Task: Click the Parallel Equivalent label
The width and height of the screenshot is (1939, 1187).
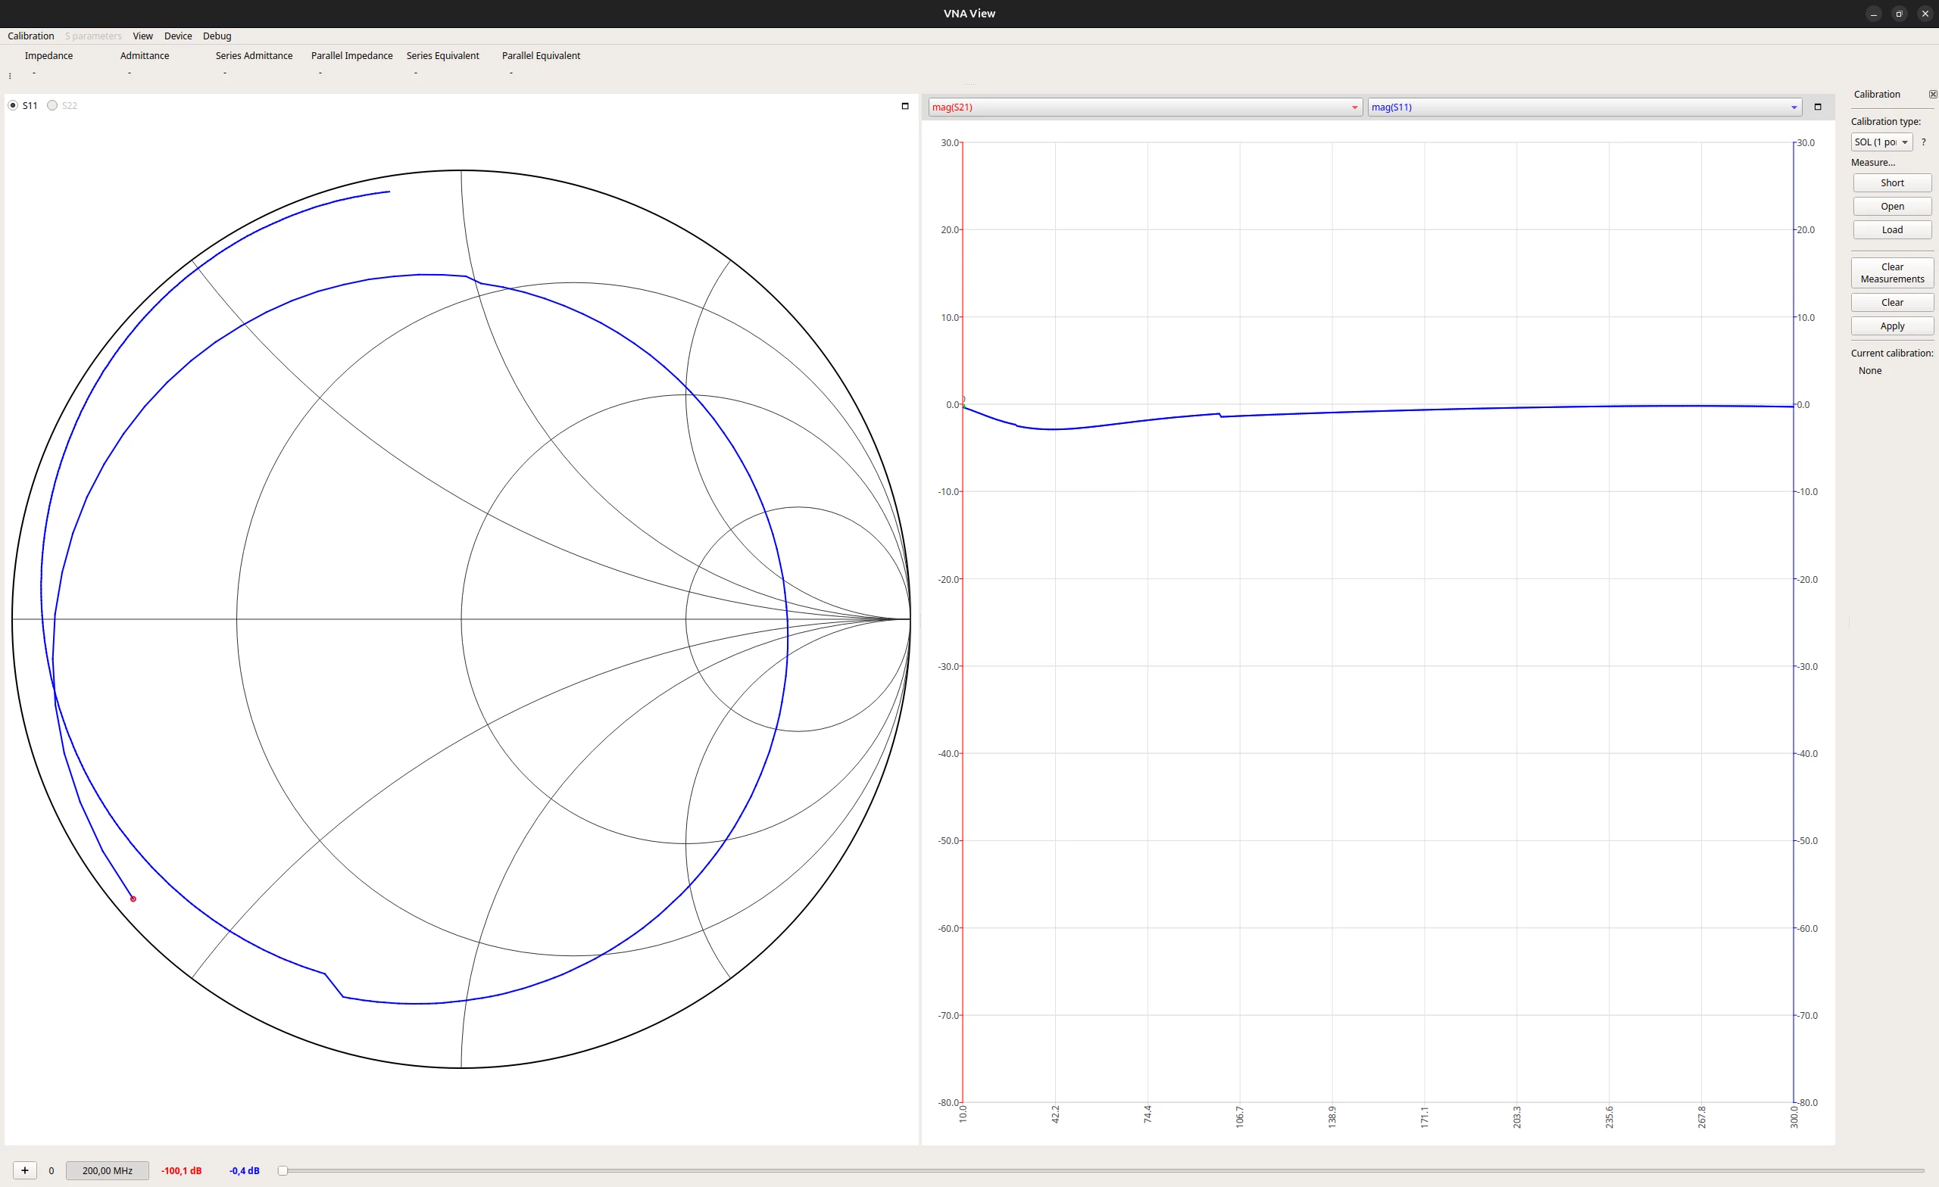Action: pos(542,56)
